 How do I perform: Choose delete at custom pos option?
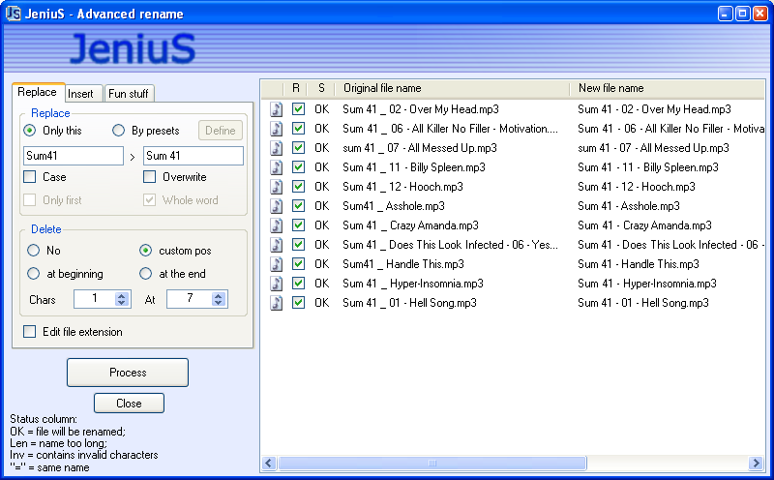tap(146, 251)
